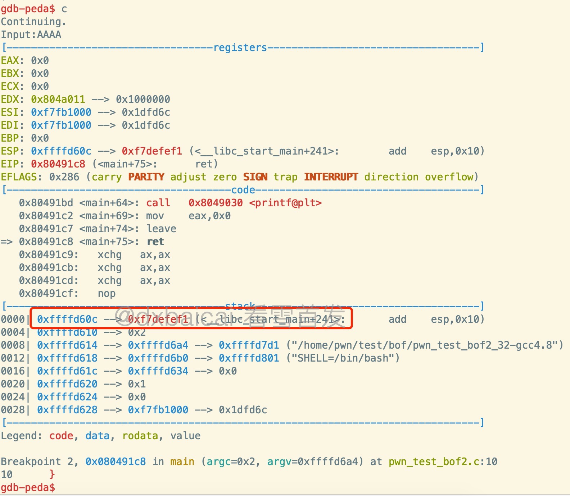Click the breakpoint address "0x080491c8"
This screenshot has height=496, width=570.
116,462
